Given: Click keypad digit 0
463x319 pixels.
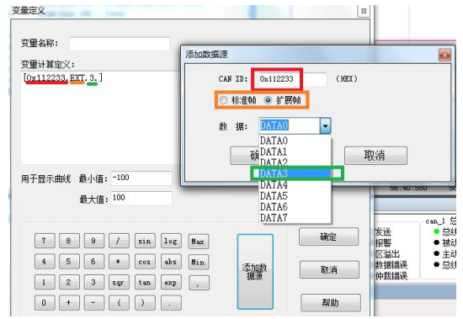Looking at the screenshot, I should 45,303.
